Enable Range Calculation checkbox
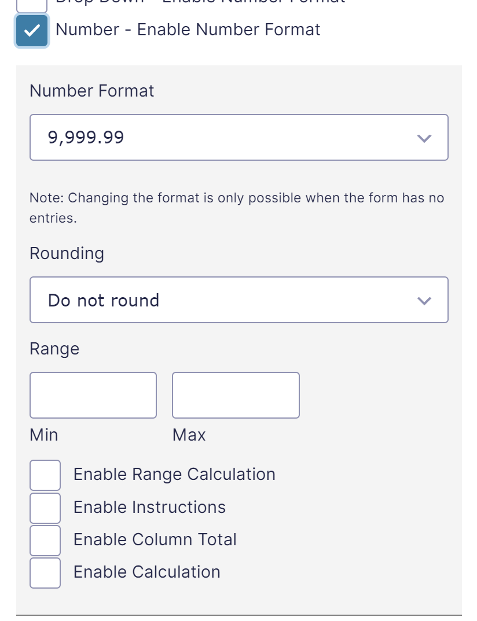This screenshot has width=477, height=621. (x=45, y=475)
